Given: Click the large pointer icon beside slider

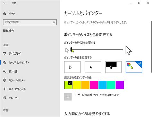Looking at the screenshot, I should point(129,50).
